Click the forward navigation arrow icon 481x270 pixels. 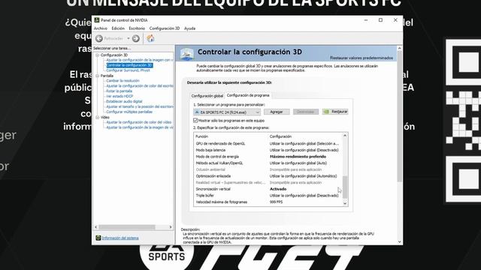[x=136, y=38]
